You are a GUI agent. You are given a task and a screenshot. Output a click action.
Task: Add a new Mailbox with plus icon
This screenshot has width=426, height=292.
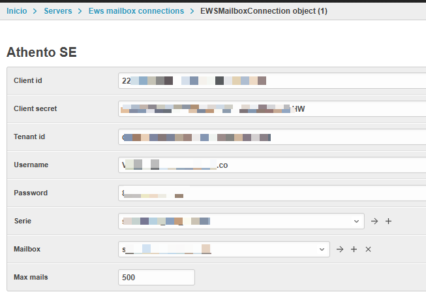[354, 250]
